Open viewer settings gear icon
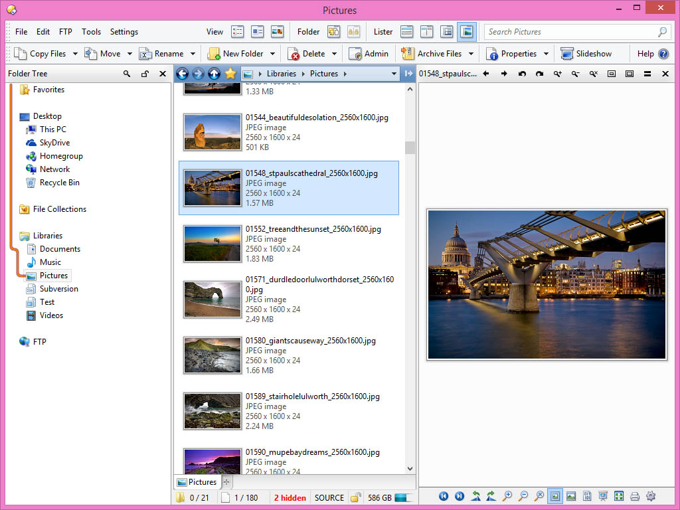The height and width of the screenshot is (510, 680). [x=651, y=496]
